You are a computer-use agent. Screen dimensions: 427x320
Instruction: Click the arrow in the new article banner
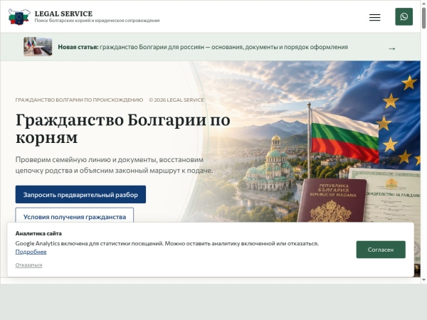391,48
